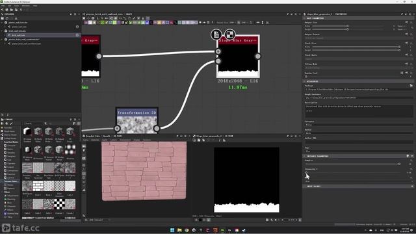Collapse plaster_wall_lumi.sbs package in Explorer
416x234 pixels.
(2, 23)
